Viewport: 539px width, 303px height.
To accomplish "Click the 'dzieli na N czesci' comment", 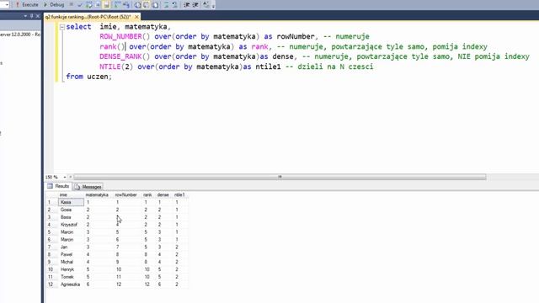I will (335, 66).
